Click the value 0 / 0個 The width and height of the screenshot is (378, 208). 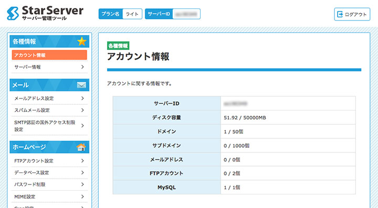[232, 160]
